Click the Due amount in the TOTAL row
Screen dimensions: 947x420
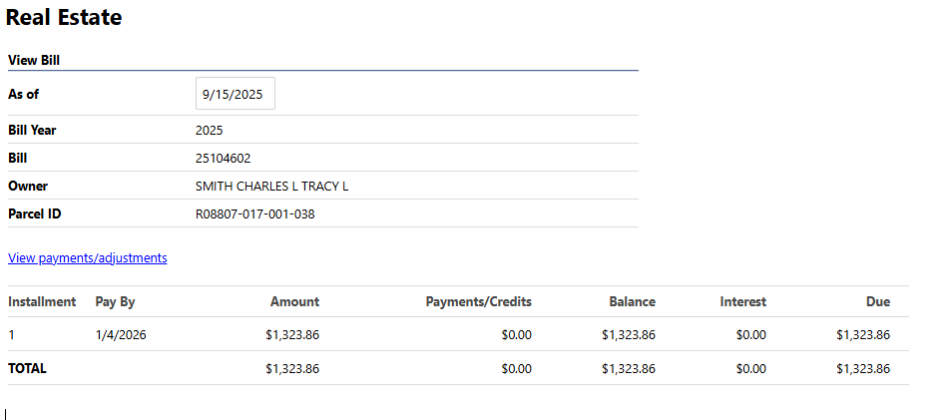(862, 368)
